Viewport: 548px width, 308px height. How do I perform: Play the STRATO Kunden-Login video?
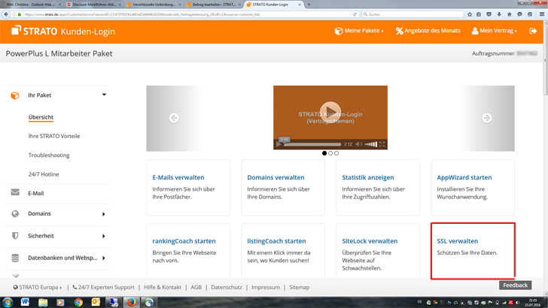(330, 112)
